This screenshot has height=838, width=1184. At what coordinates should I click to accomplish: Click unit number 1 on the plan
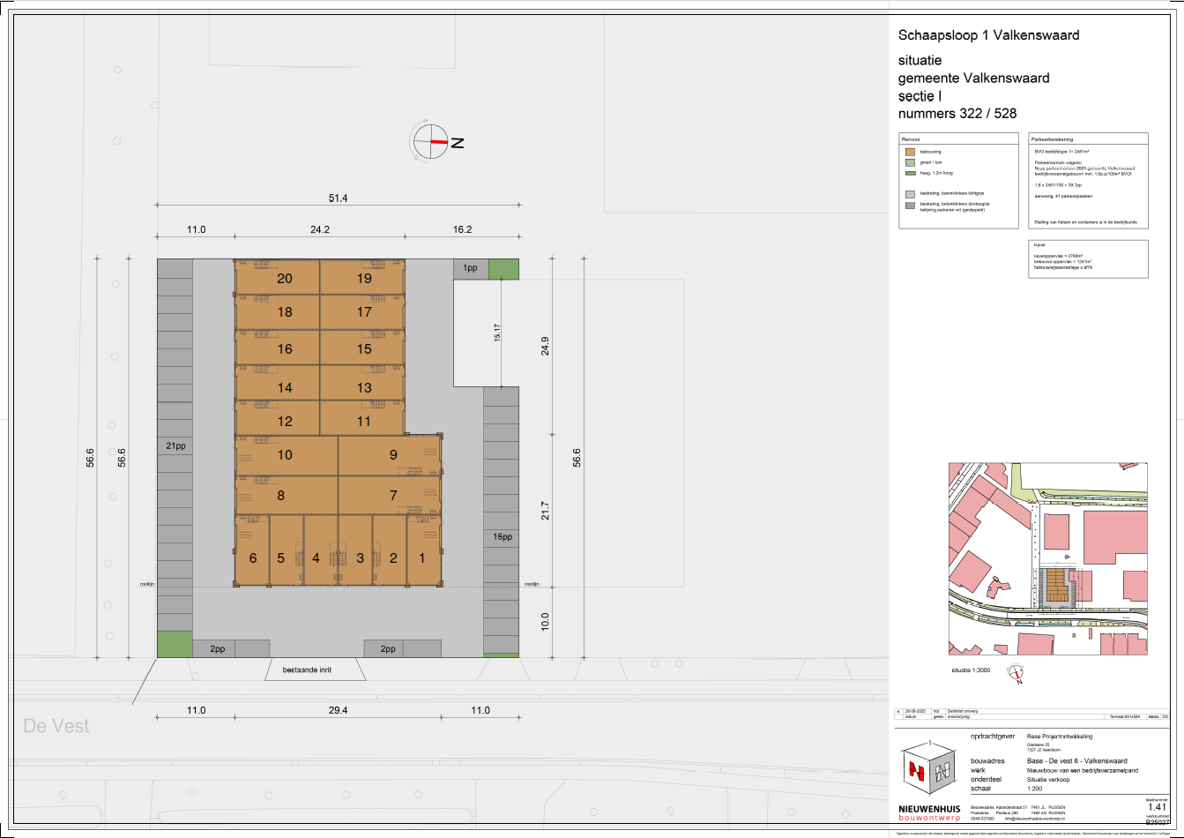tap(422, 557)
